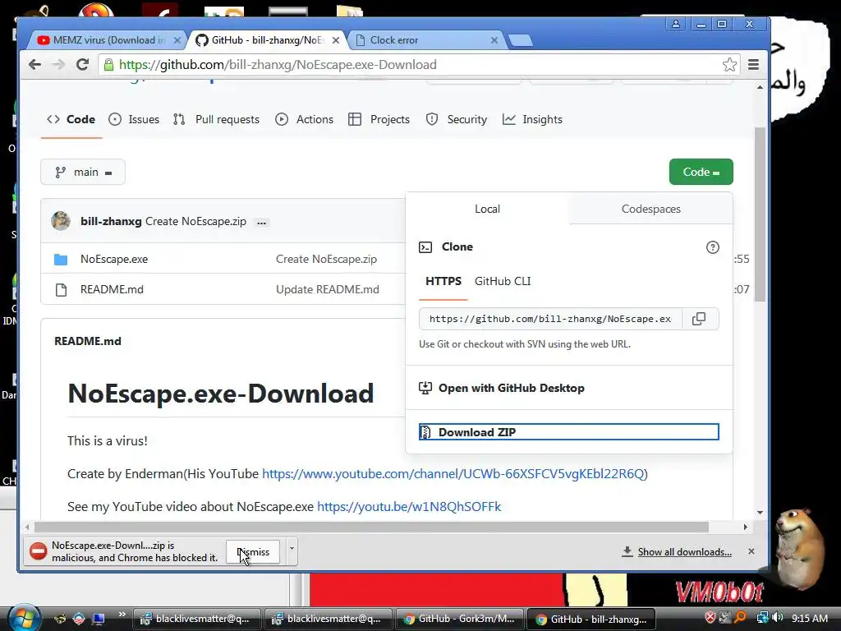Click the scroll right arrow at page bottom
This screenshot has width=841, height=631.
[x=745, y=527]
